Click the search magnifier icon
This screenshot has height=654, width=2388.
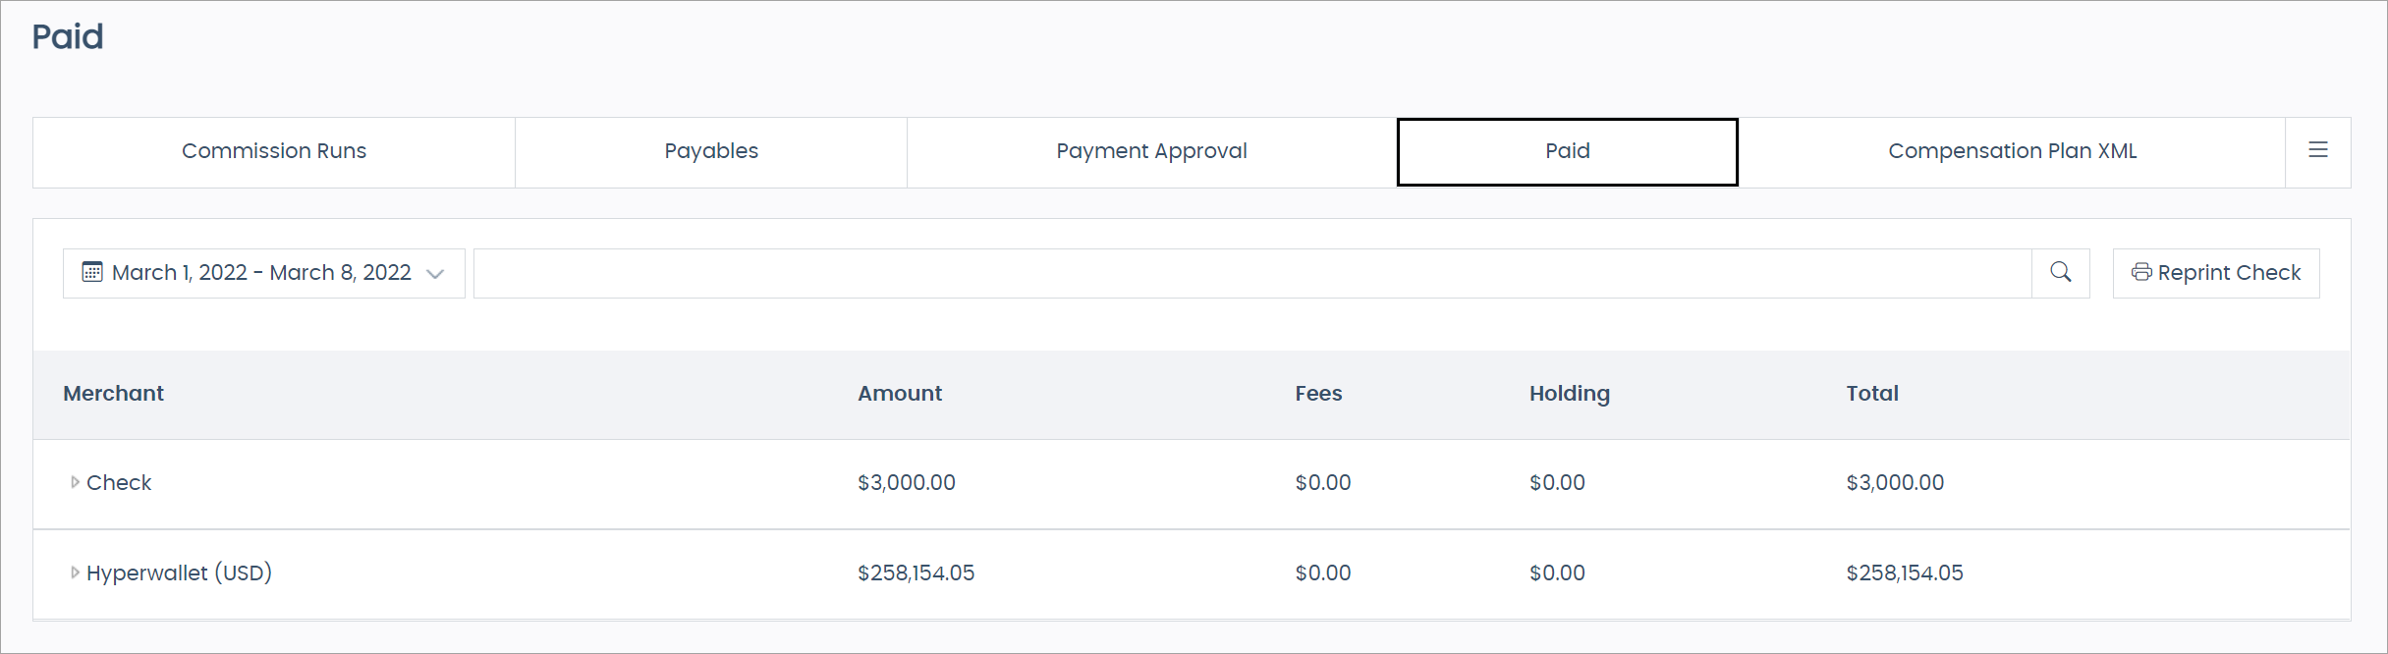2060,272
